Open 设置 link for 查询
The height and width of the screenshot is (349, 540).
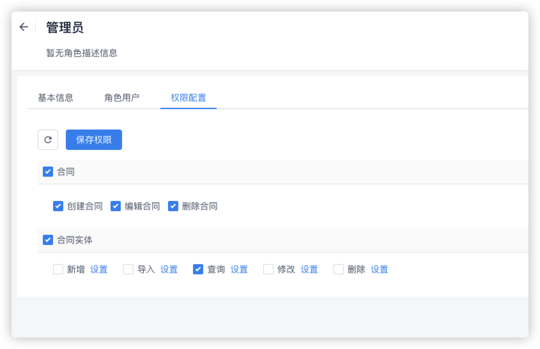tap(239, 269)
